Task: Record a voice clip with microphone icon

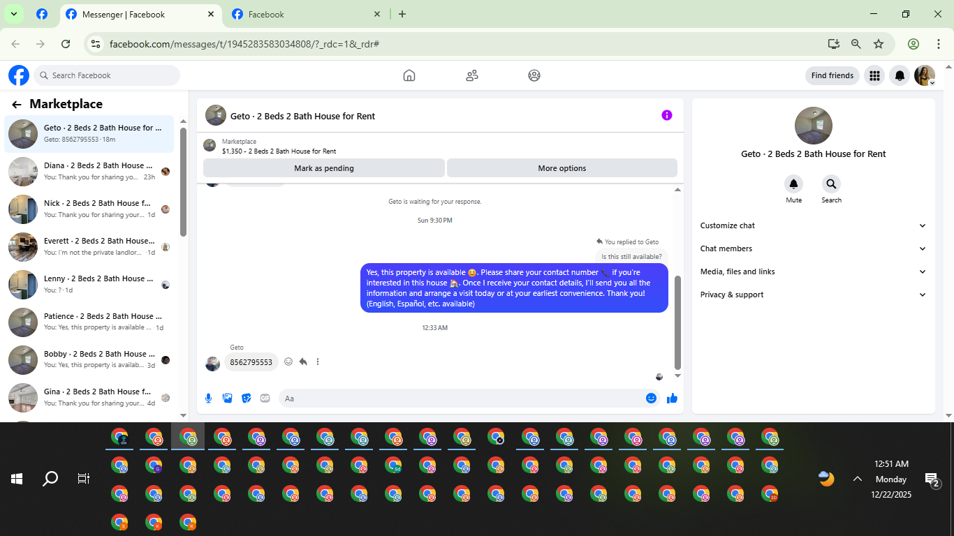Action: [208, 399]
